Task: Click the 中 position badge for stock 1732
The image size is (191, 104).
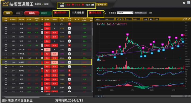Action: (69, 28)
